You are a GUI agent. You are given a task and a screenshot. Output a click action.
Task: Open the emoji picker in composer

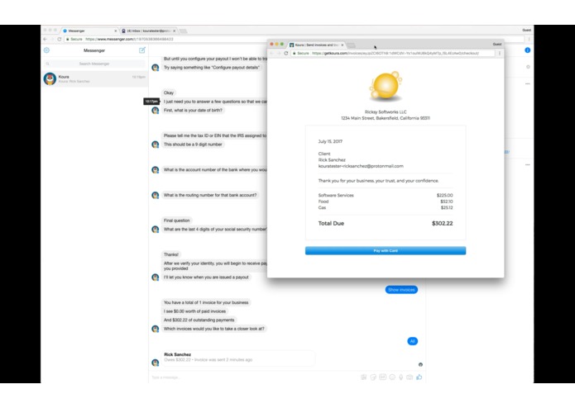pos(392,377)
